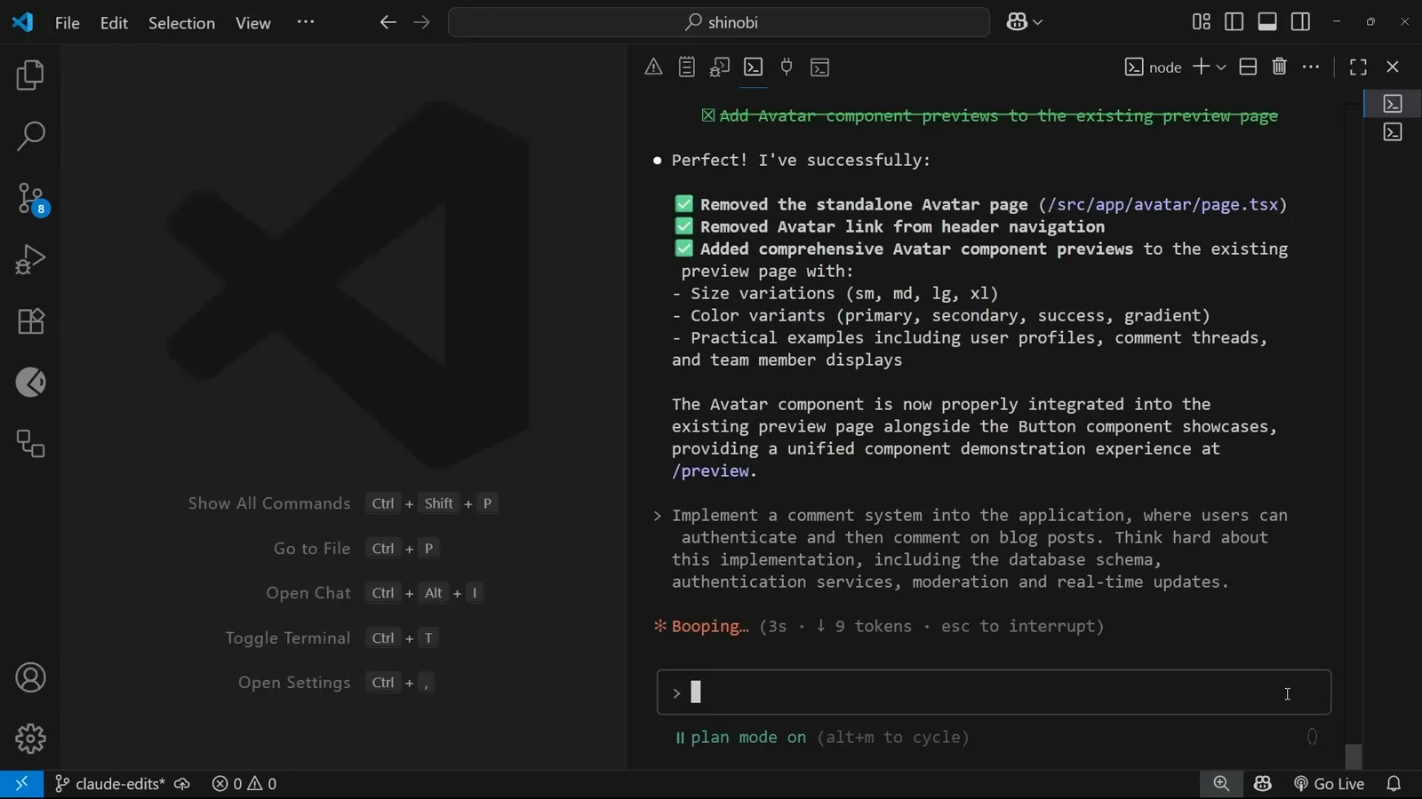Toggle the bottom panel visibility
1422x799 pixels.
click(1267, 22)
